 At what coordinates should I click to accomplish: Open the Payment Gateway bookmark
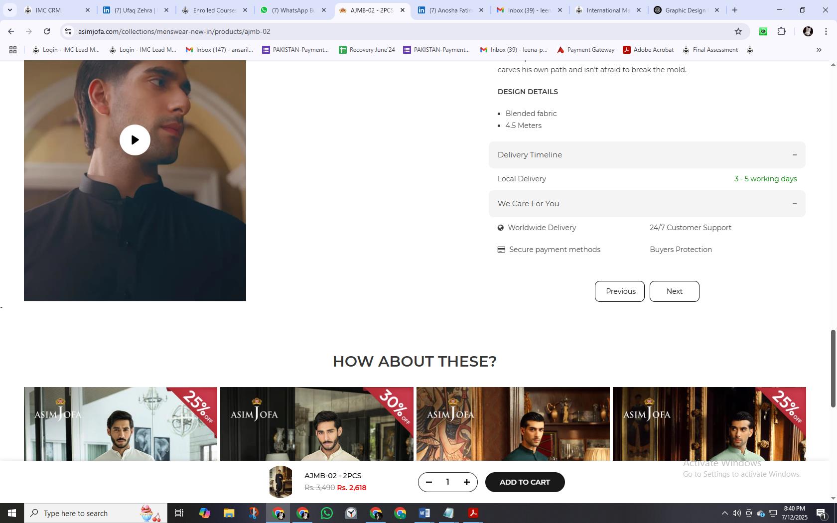pos(585,50)
